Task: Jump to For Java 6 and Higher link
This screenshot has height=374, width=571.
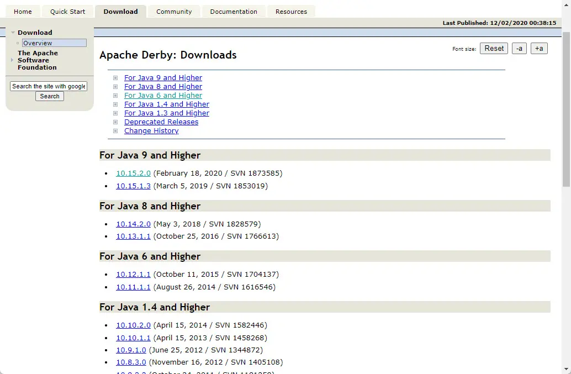Action: [x=163, y=96]
